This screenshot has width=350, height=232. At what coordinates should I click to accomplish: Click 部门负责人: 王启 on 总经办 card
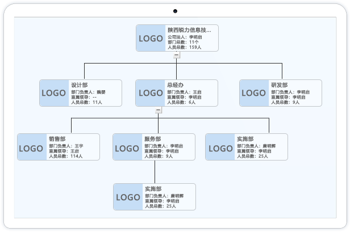coord(184,92)
